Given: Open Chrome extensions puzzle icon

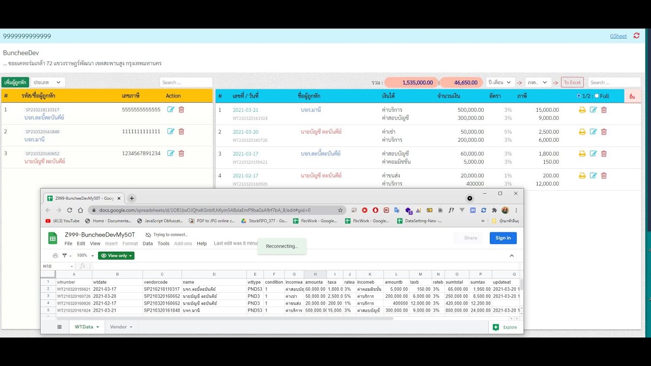Looking at the screenshot, I should [494, 210].
